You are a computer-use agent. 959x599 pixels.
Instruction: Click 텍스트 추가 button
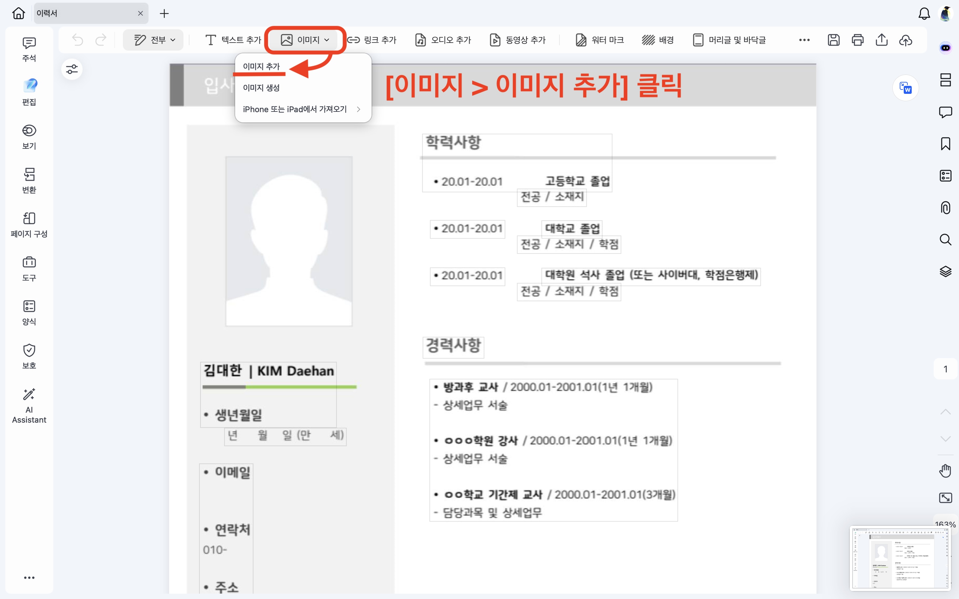[x=233, y=40]
